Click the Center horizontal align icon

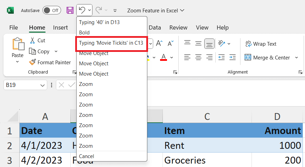pyautogui.click(x=198, y=57)
